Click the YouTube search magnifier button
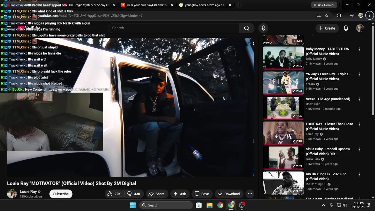375x211 pixels. pos(247,28)
